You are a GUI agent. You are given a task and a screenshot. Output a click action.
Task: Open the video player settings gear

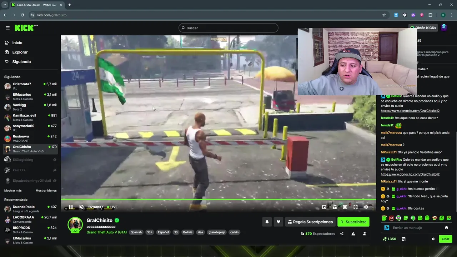(366, 207)
